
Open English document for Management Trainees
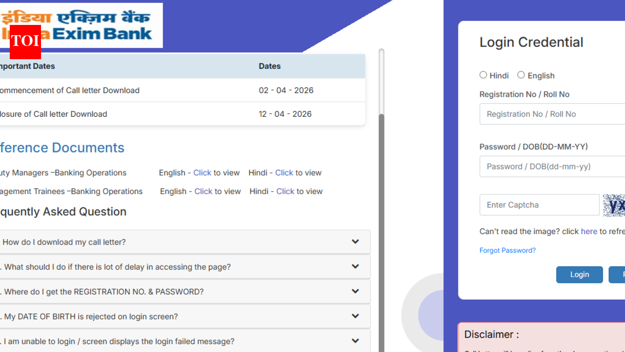(x=203, y=191)
